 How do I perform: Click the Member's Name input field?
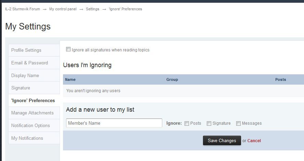(114, 123)
